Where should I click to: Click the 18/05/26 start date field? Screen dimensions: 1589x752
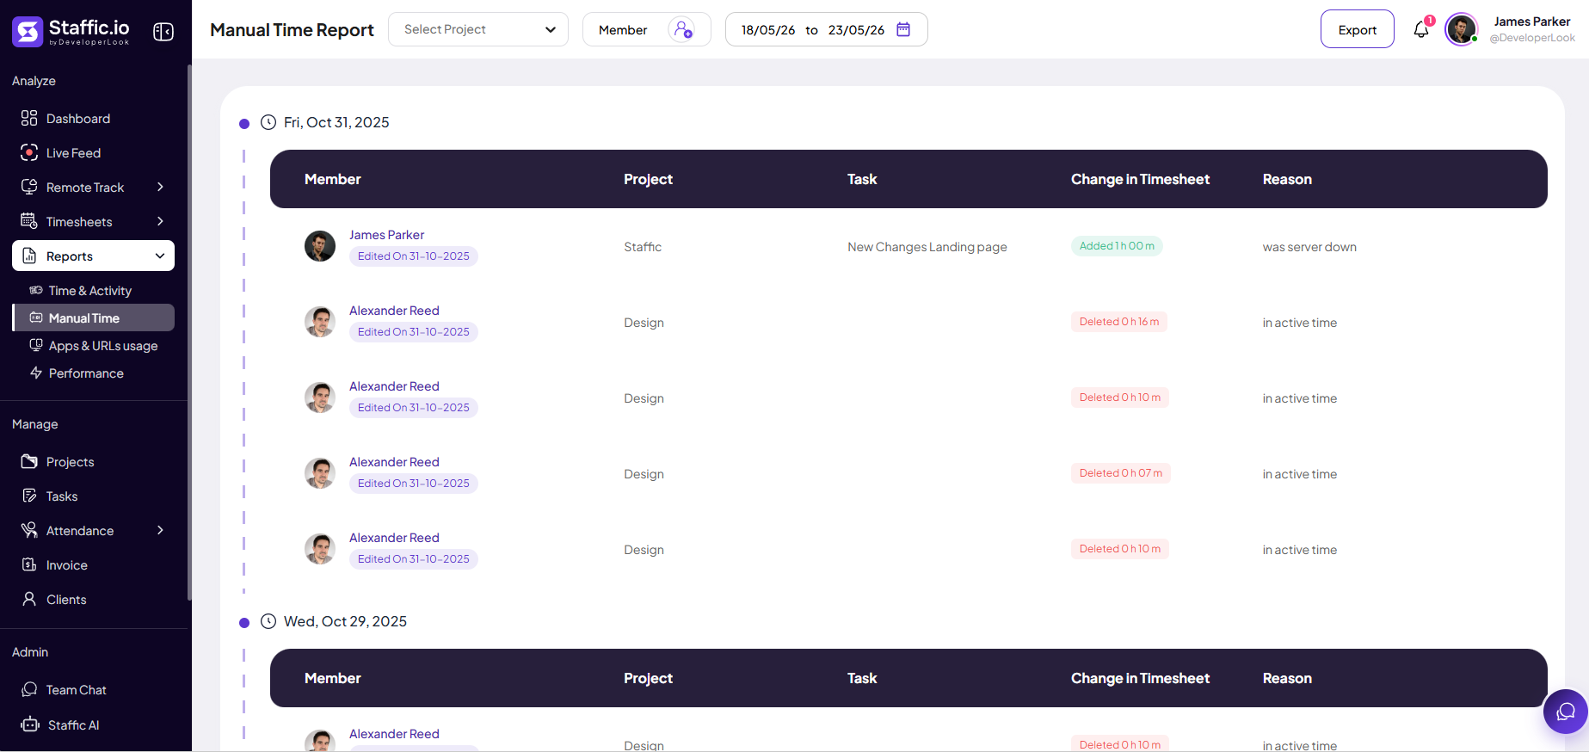pyautogui.click(x=768, y=29)
